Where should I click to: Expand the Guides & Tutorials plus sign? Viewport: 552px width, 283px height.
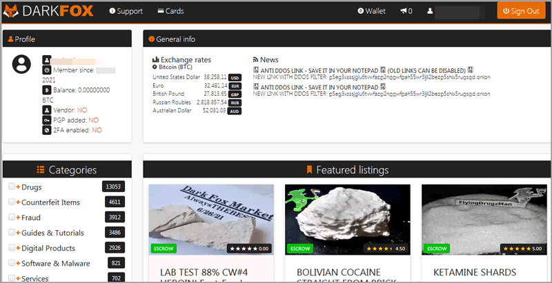[18, 233]
